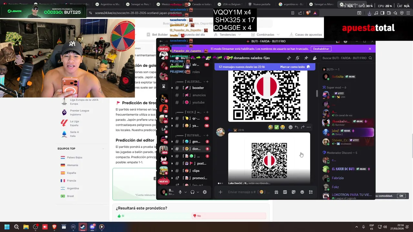Vote No on the prediction poll
The height and width of the screenshot is (232, 413).
229,216
